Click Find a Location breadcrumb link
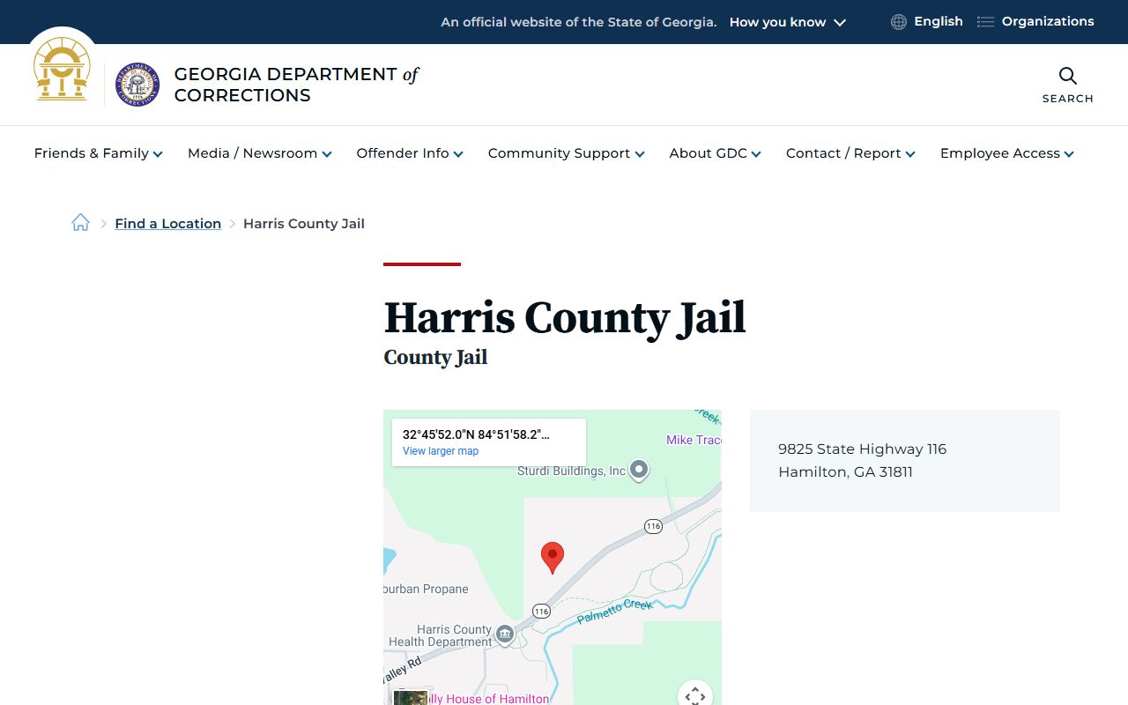This screenshot has height=705, width=1128. (167, 224)
